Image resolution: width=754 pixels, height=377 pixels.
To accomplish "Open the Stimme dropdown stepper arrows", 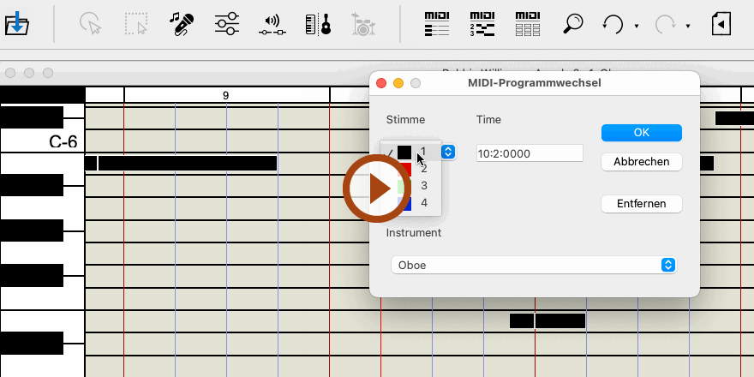I will point(448,152).
